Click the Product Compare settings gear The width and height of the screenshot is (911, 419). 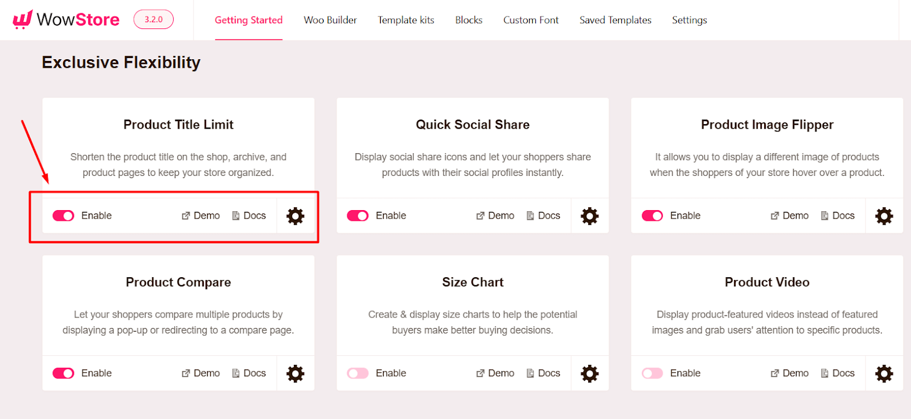pyautogui.click(x=295, y=373)
